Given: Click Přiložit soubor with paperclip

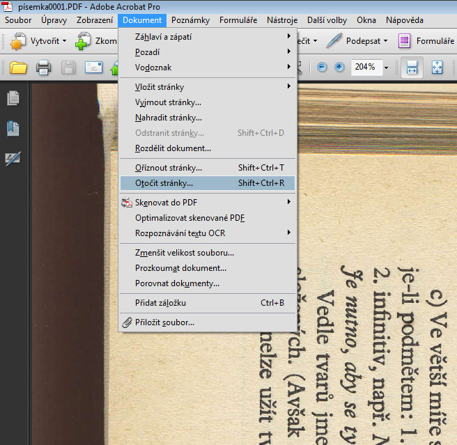Looking at the screenshot, I should tap(164, 322).
